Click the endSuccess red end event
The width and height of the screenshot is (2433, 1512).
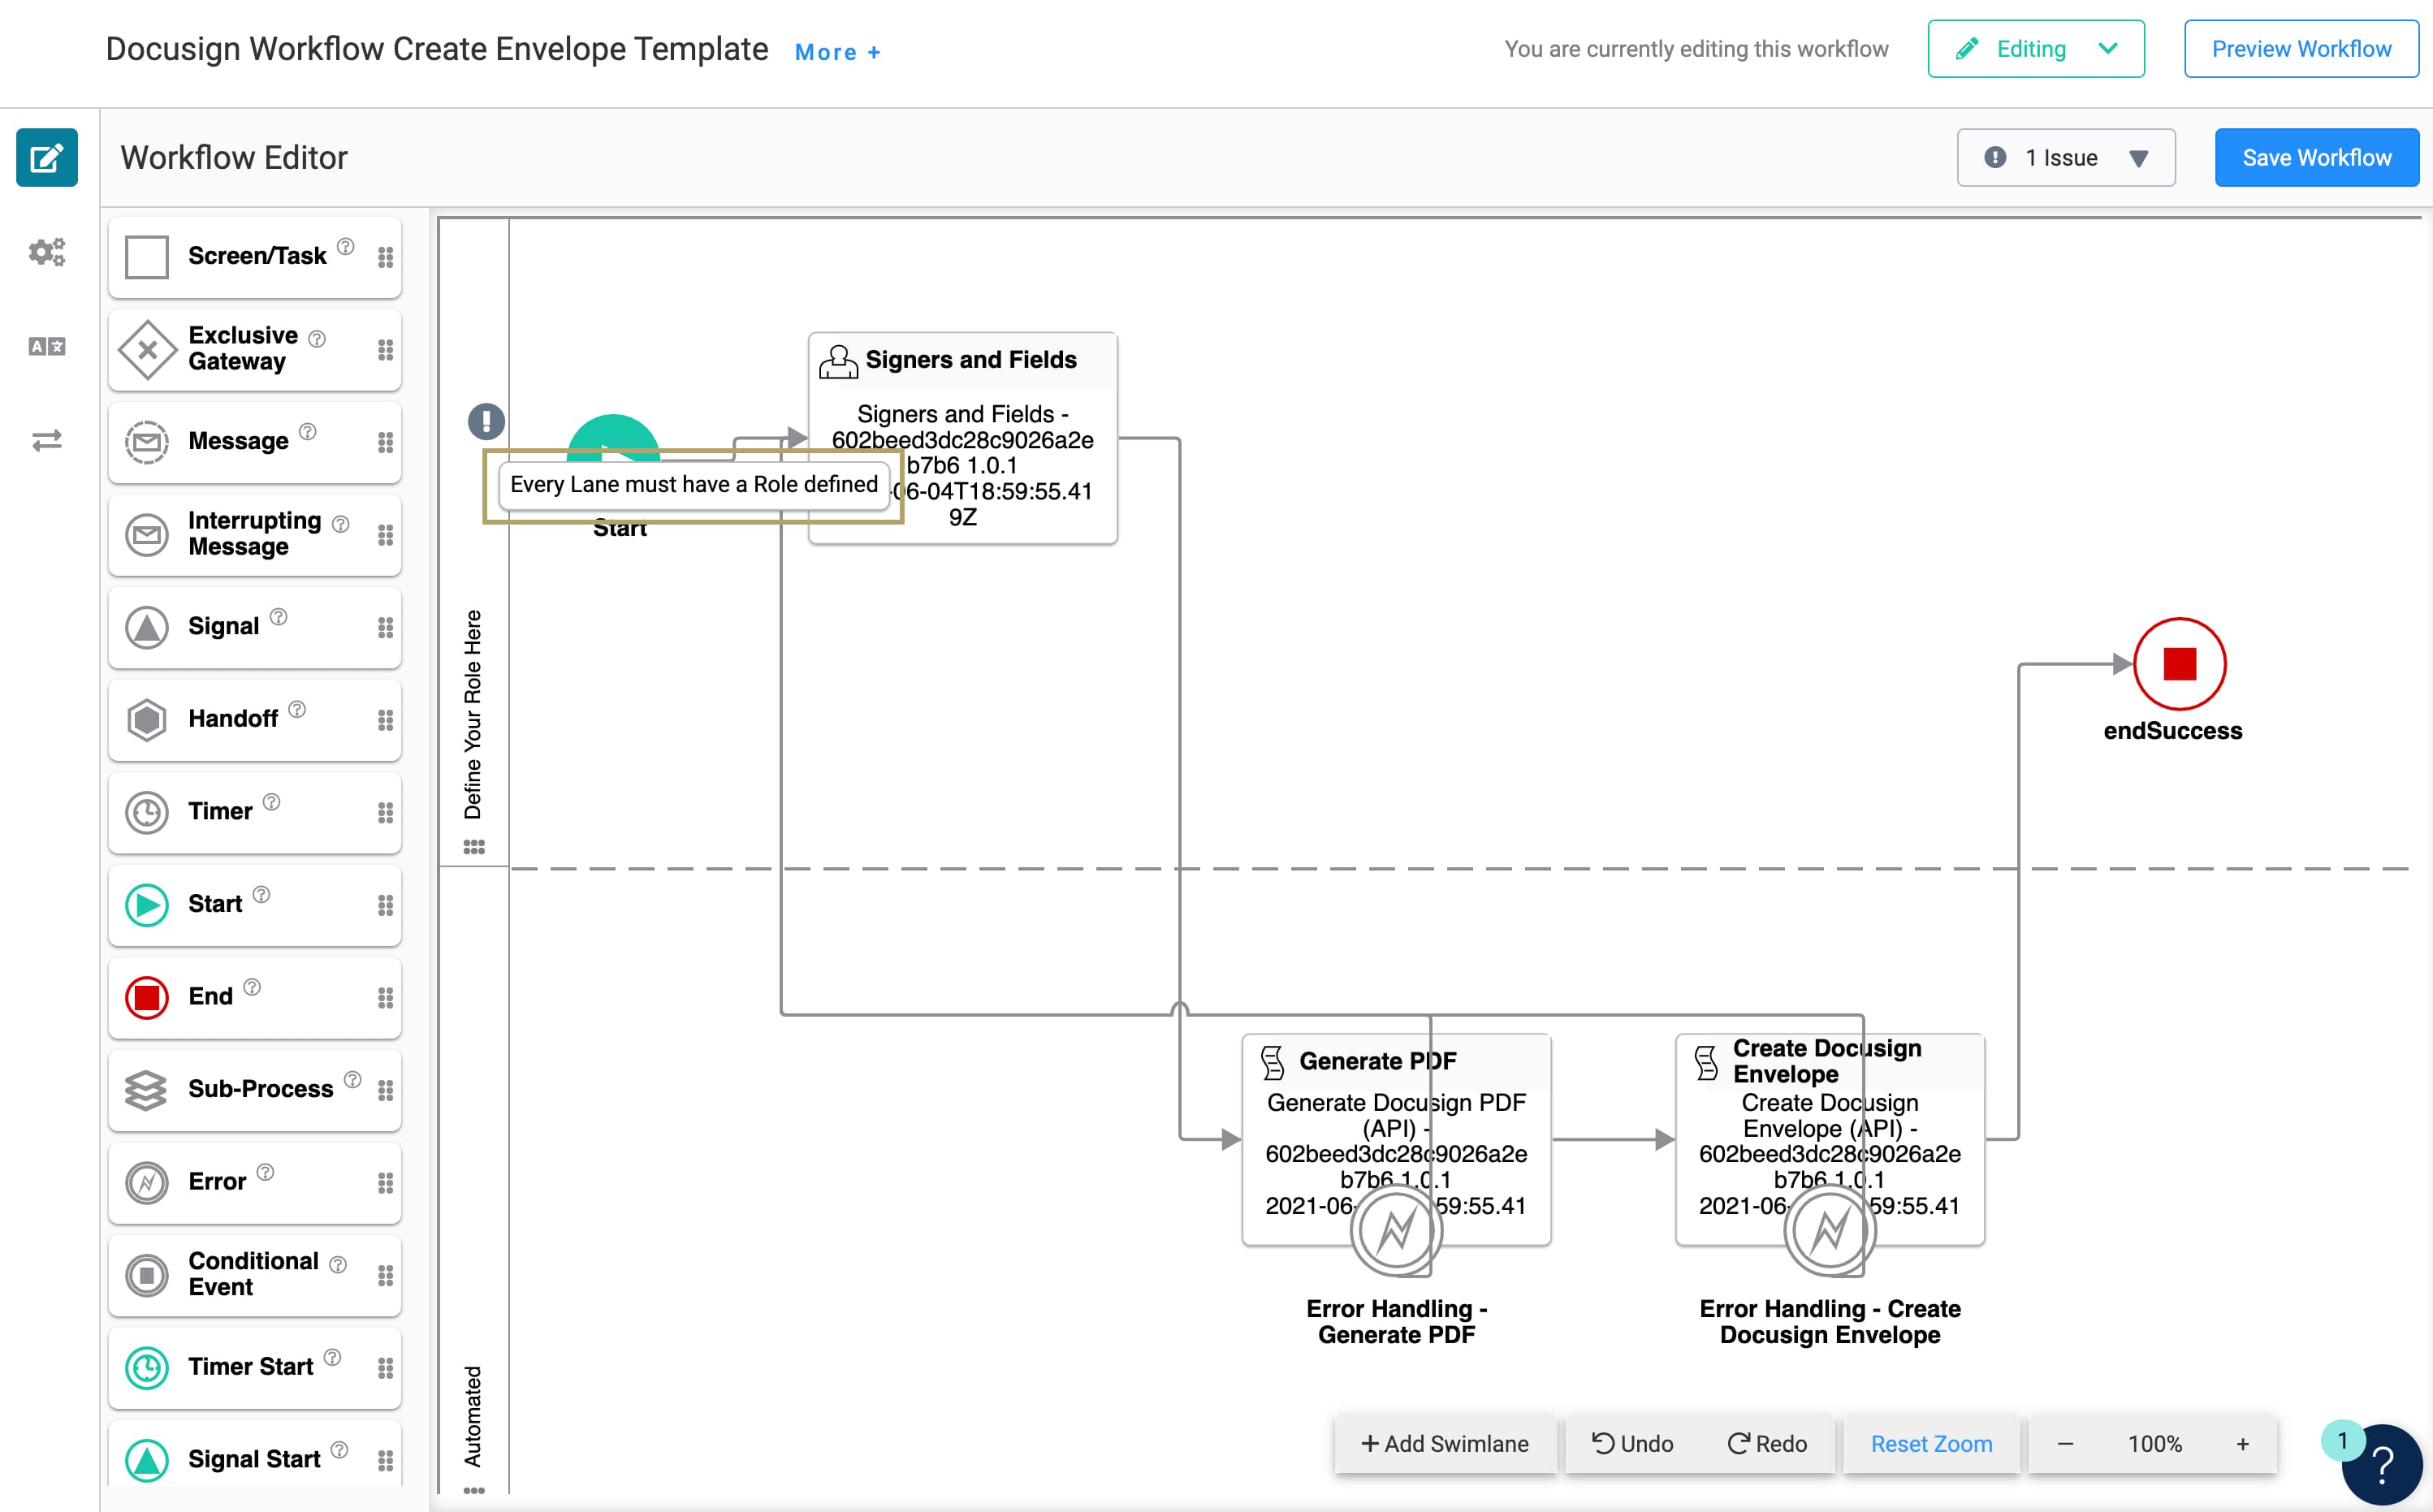click(x=2179, y=664)
